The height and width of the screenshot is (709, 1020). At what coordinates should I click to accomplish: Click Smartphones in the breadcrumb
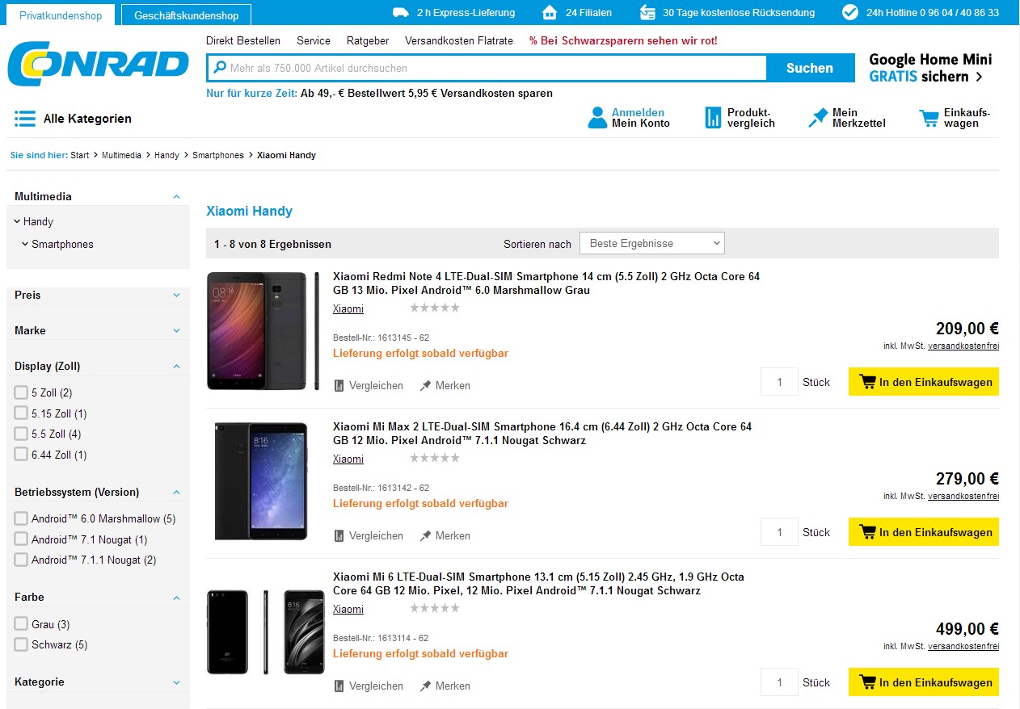pos(218,155)
